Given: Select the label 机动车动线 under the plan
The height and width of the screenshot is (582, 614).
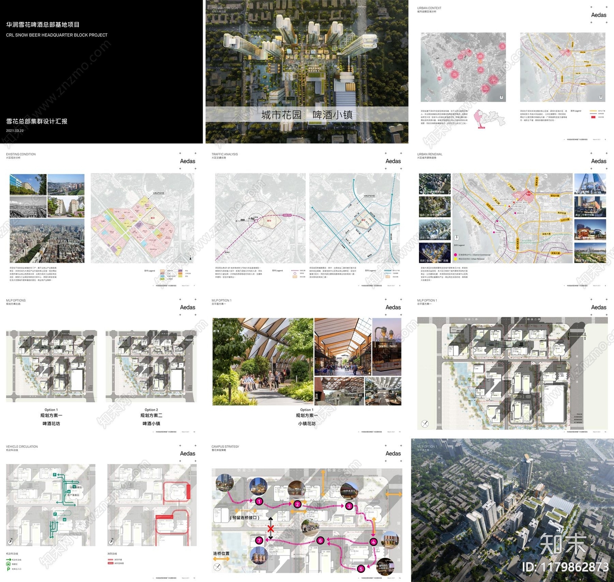Looking at the screenshot, I should click(12, 554).
